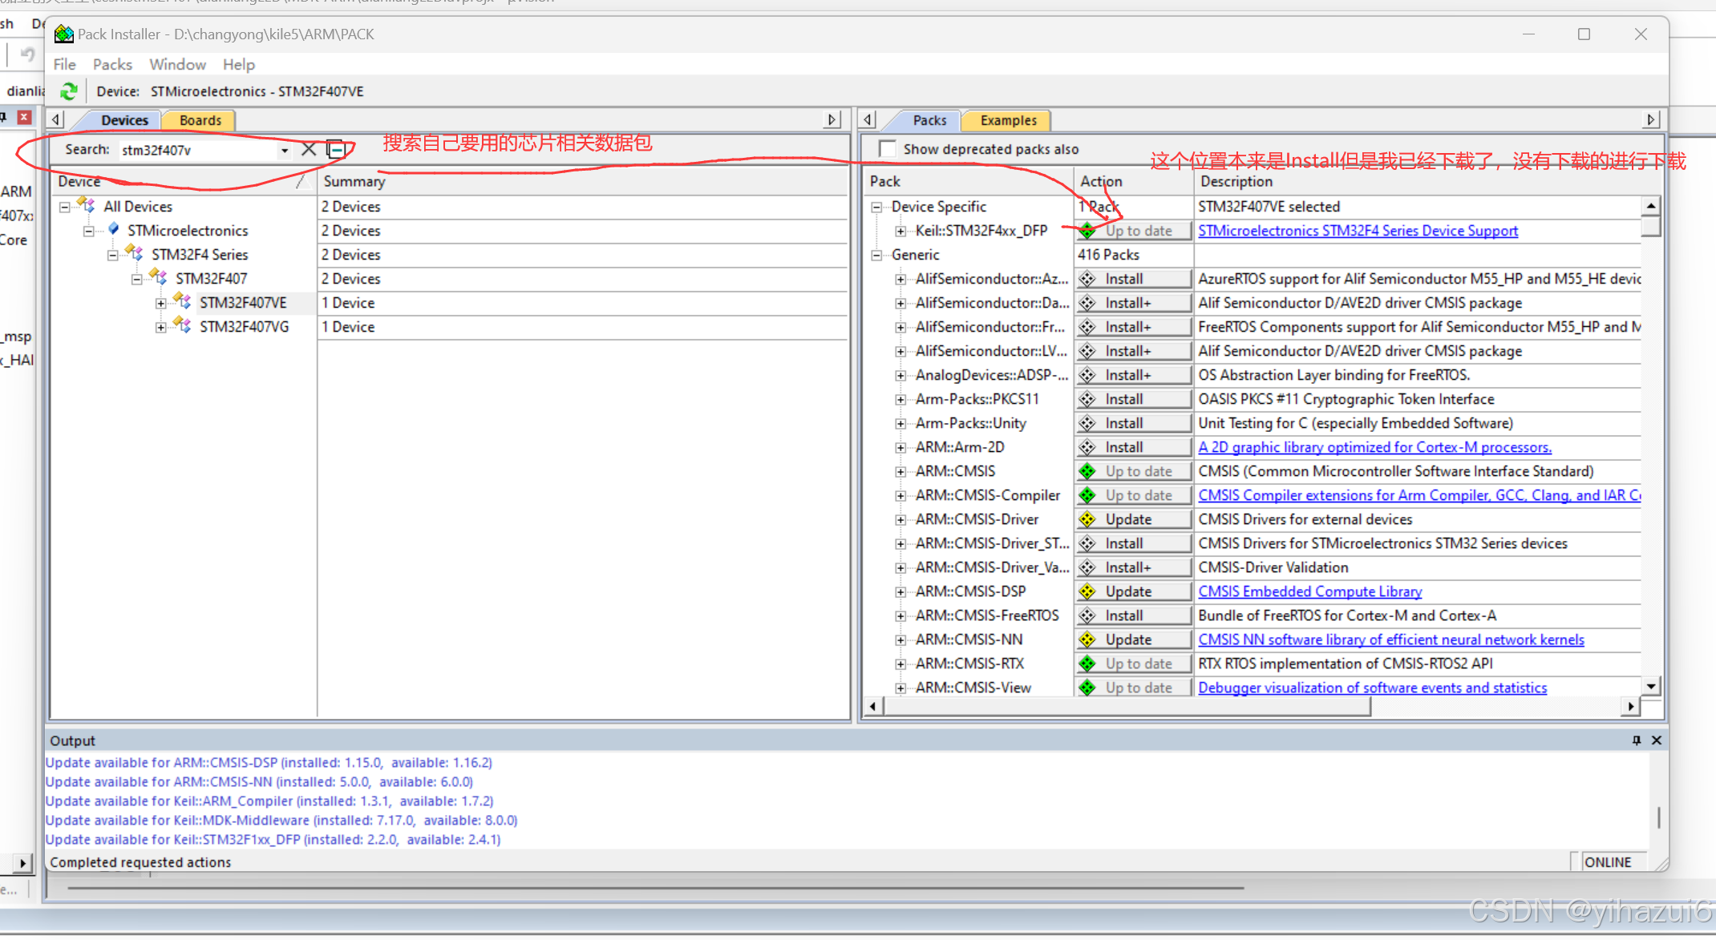Select the STM32F407VG device row
The width and height of the screenshot is (1716, 940).
tap(244, 327)
